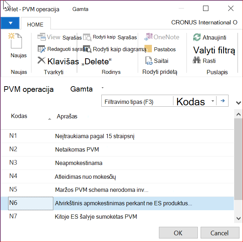Select row code N4

click(x=13, y=176)
